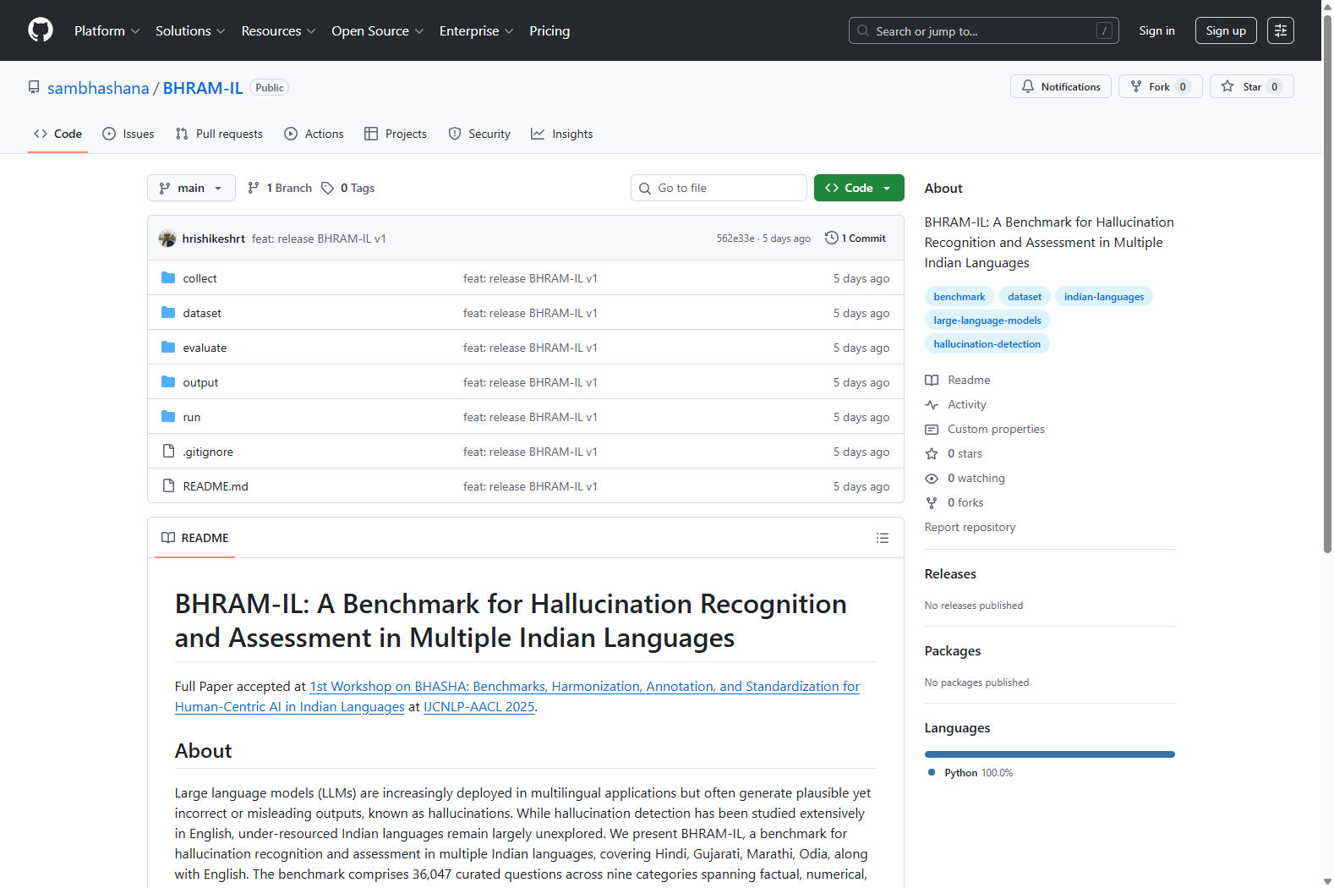
Task: Open the sambhashana owner link
Action: (98, 88)
